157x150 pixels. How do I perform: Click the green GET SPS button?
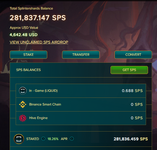129,70
